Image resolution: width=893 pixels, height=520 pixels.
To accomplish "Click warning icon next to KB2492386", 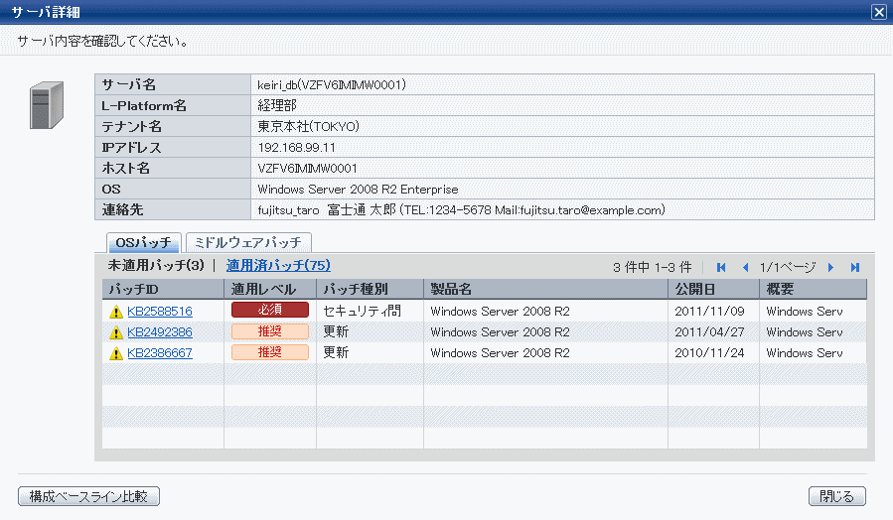I will pos(115,332).
